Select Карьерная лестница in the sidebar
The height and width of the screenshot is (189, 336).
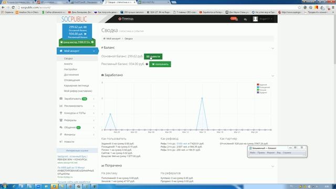pyautogui.click(x=76, y=86)
